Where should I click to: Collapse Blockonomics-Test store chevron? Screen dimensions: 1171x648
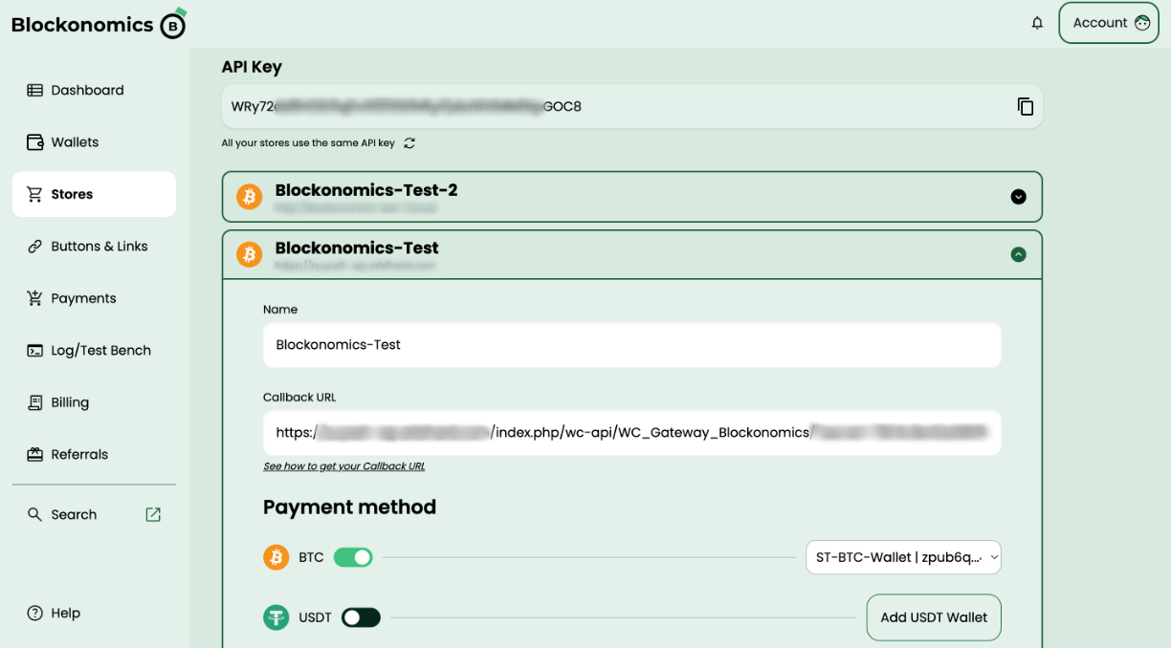1019,254
